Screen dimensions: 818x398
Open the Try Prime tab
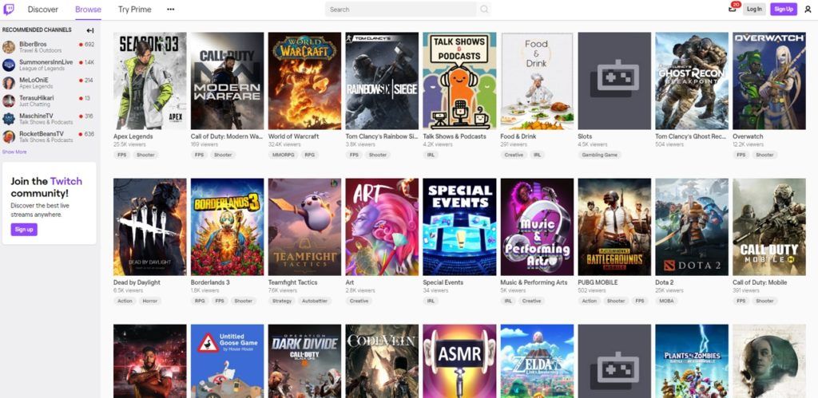click(x=134, y=10)
